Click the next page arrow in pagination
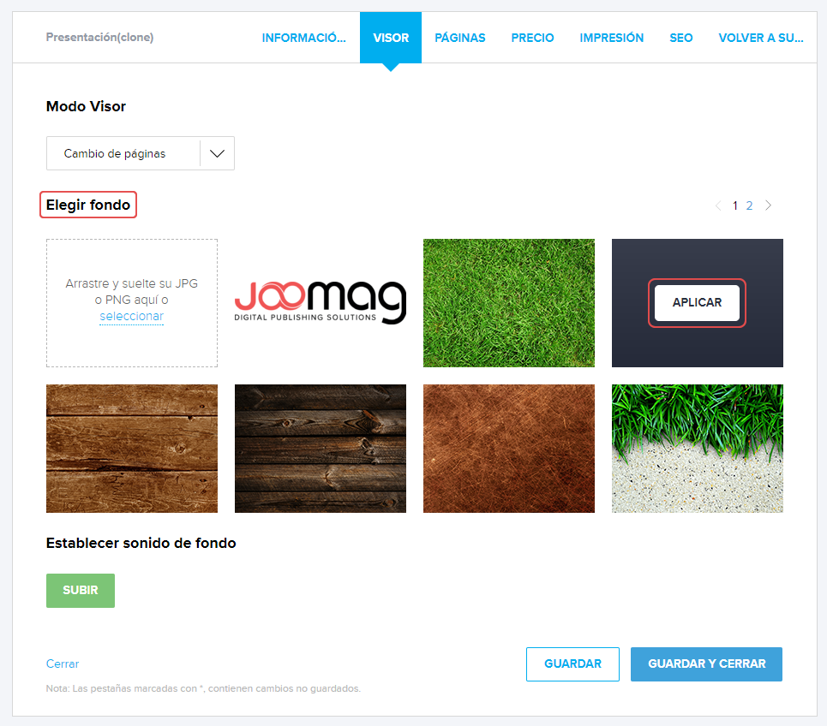 (x=768, y=205)
